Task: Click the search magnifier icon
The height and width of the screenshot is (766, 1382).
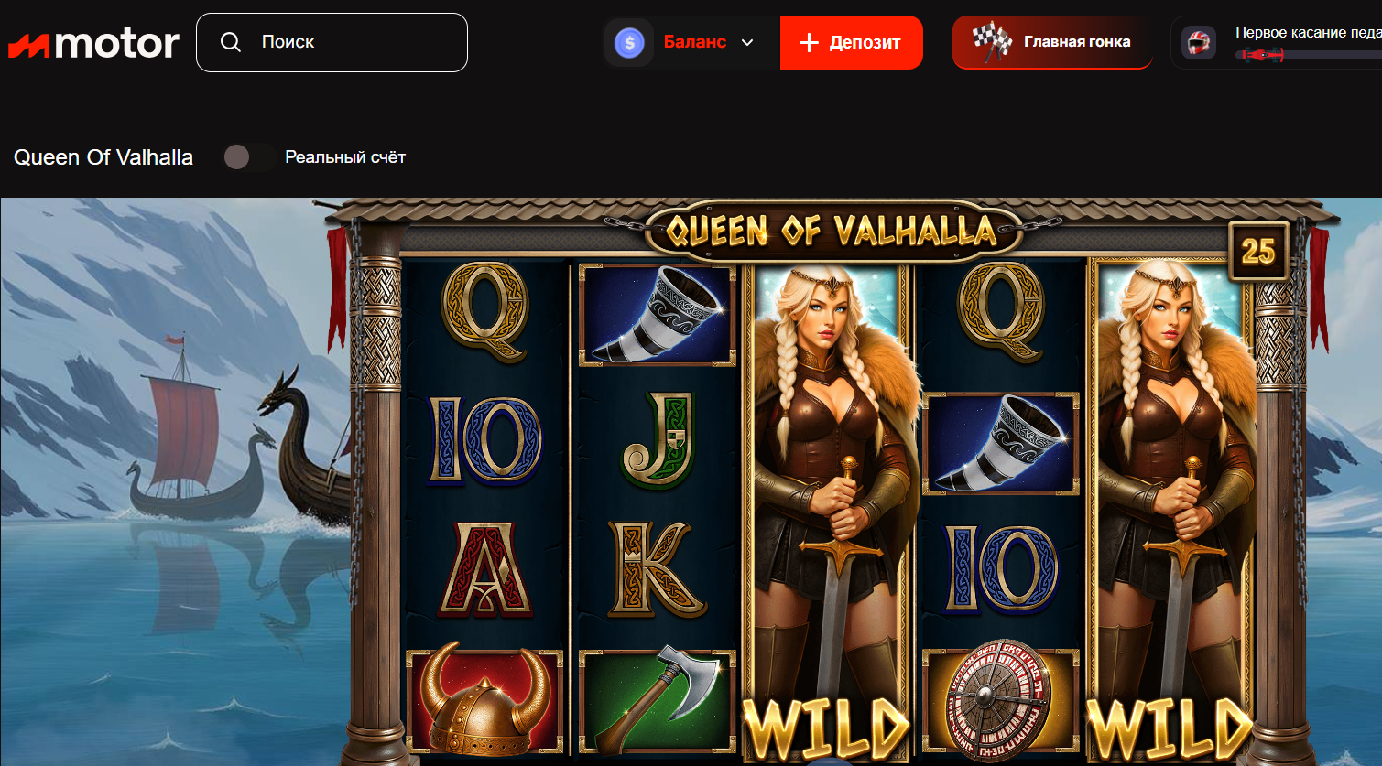Action: tap(231, 42)
